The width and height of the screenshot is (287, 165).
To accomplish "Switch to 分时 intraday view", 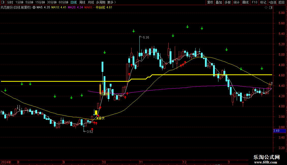I will (x=10, y=2).
